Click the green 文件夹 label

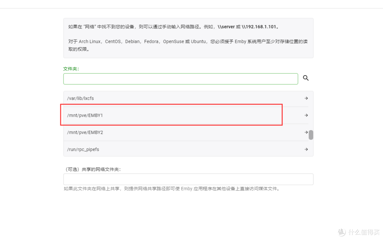[70, 68]
